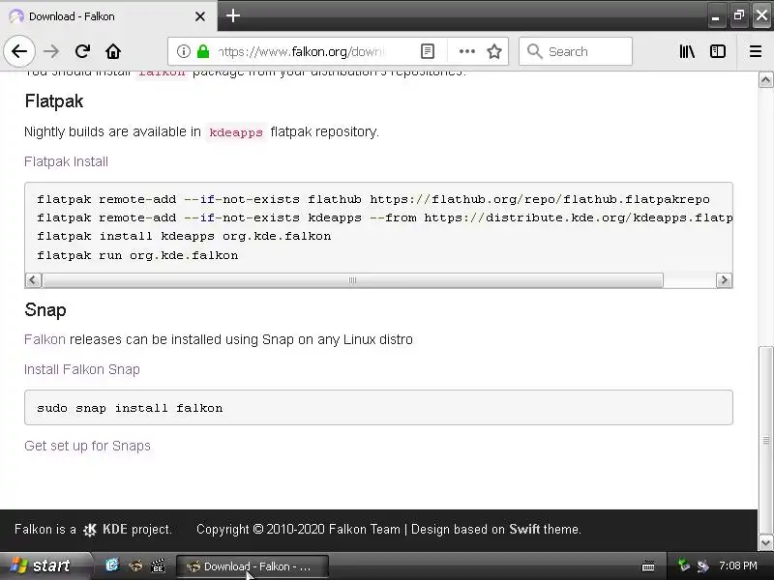
Task: Open Get set up for Snaps link
Action: coord(87,446)
